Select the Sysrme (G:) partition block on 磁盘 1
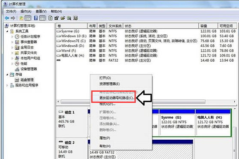The width and height of the screenshot is (239, 159). click(177, 123)
